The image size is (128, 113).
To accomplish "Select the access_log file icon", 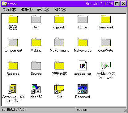I will (83, 65).
